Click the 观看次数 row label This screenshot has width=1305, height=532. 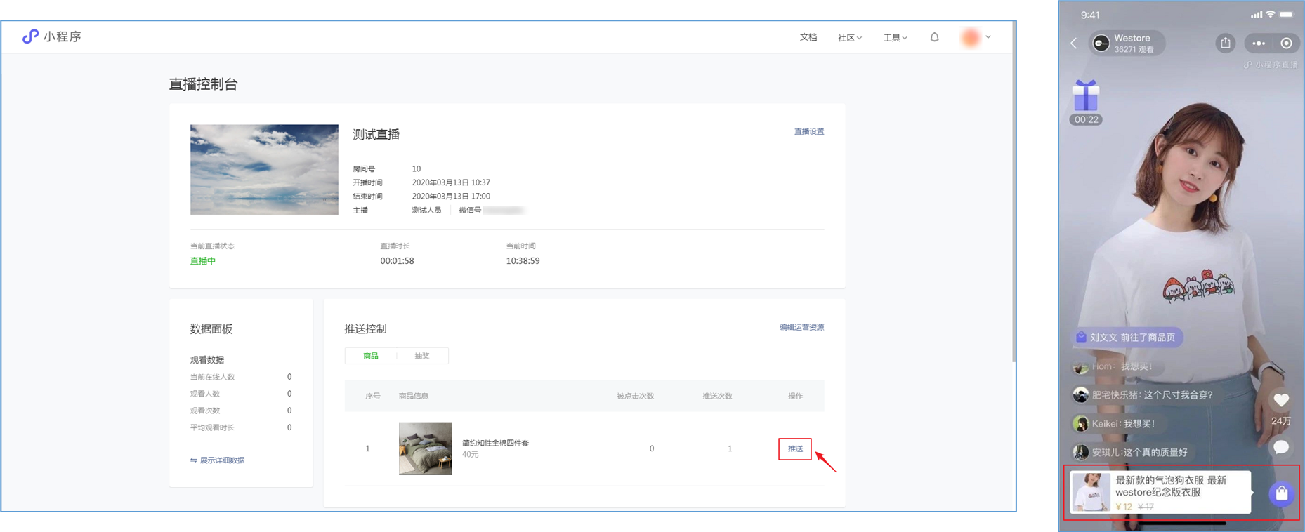tap(205, 411)
